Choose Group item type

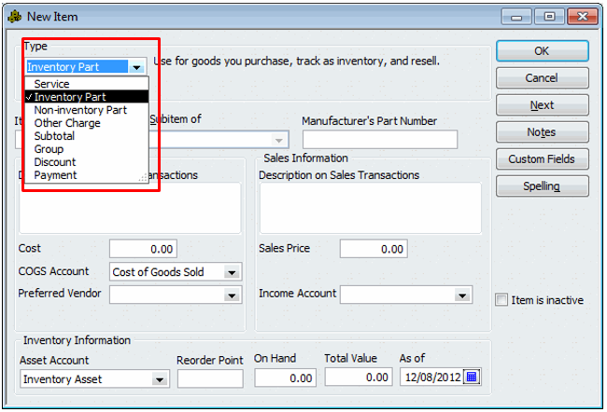coord(87,149)
